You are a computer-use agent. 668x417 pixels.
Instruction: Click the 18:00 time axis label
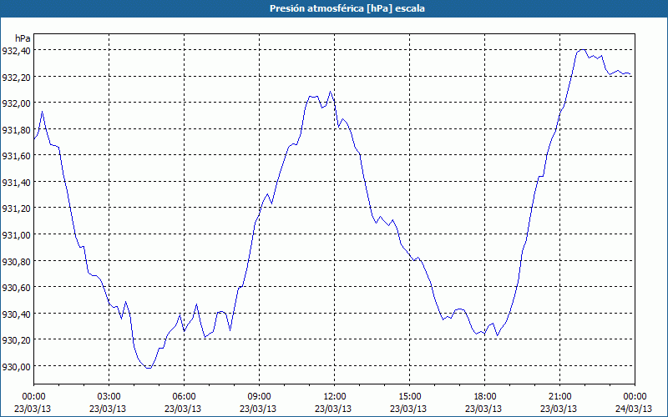tap(484, 397)
